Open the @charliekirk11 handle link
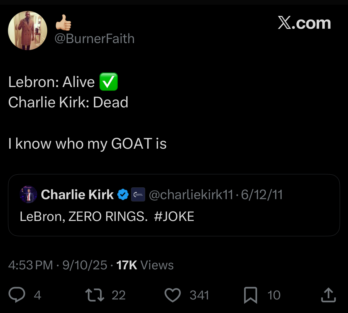 191,194
